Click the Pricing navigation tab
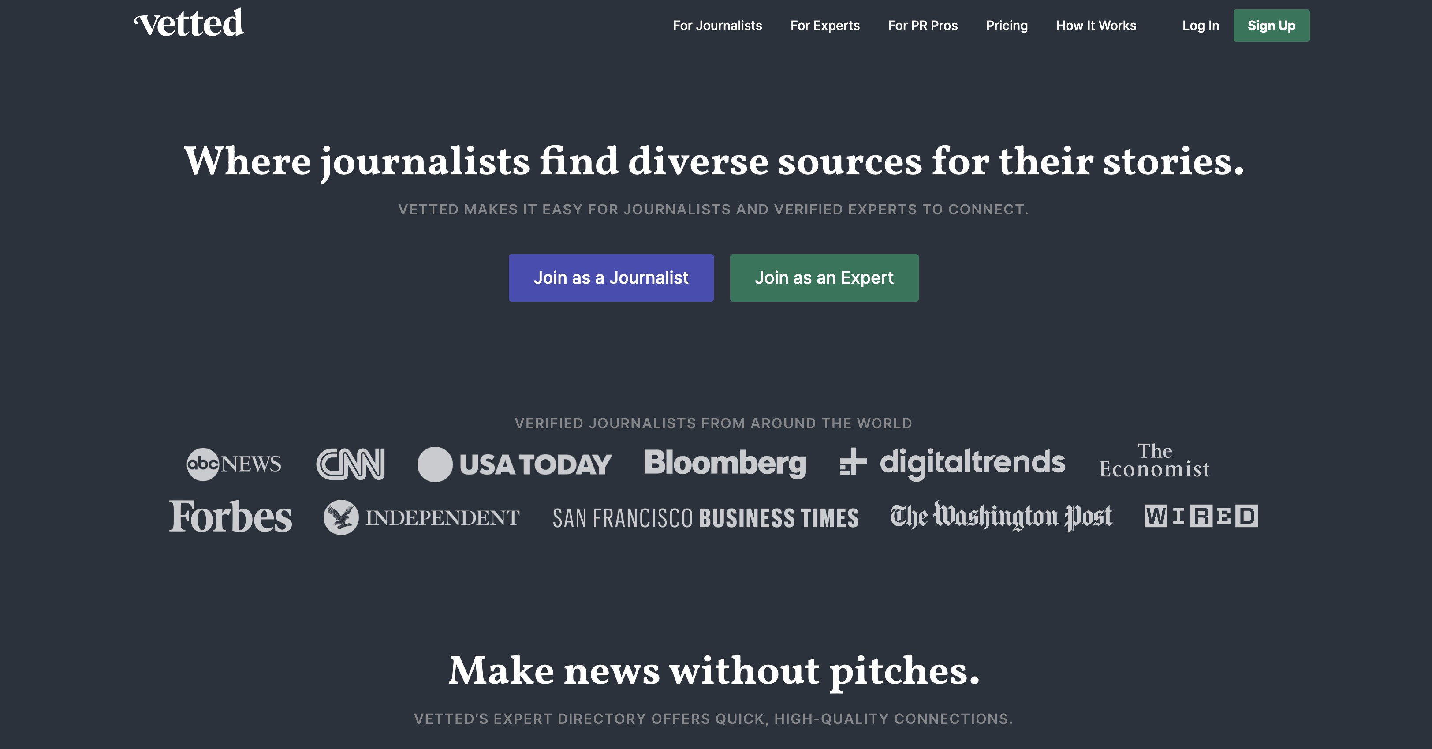1432x749 pixels. coord(1007,26)
